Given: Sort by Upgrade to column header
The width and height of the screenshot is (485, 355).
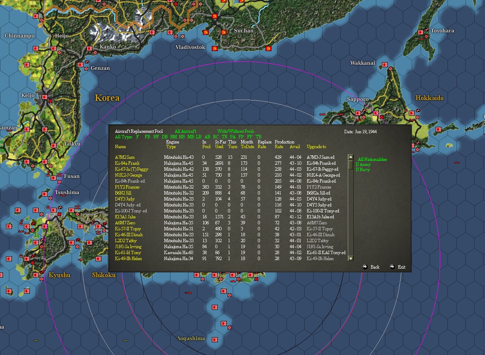Looking at the screenshot, I should [316, 146].
